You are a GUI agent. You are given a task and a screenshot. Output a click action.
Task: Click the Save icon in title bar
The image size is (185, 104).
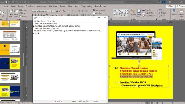click(13, 2)
